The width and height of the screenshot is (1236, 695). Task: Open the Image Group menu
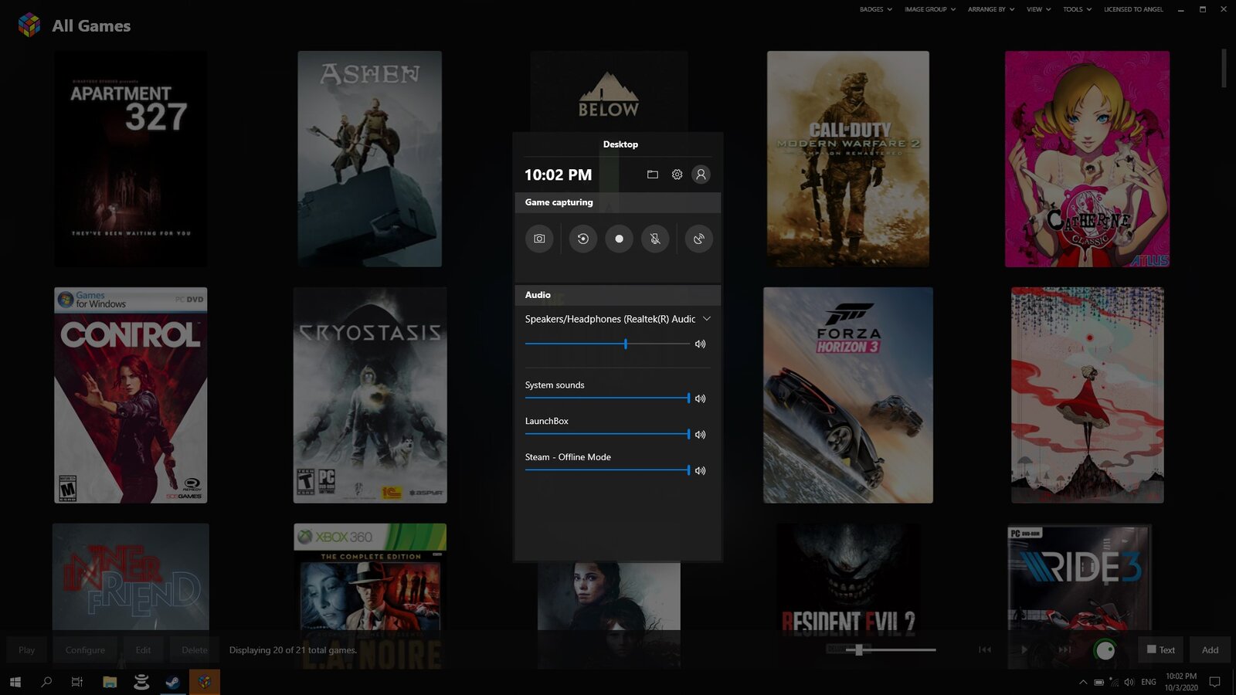click(930, 9)
